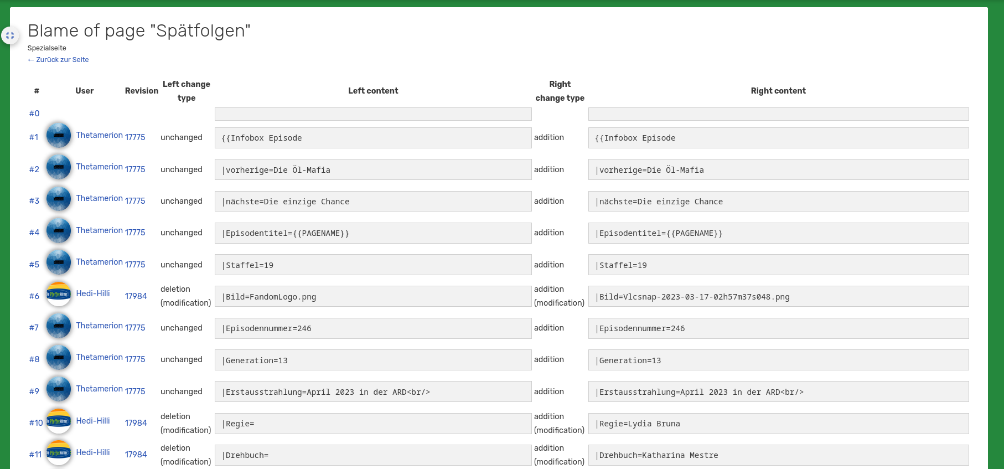Open Thetamerion user link in row #5
Image resolution: width=1004 pixels, height=469 pixels.
pos(100,262)
